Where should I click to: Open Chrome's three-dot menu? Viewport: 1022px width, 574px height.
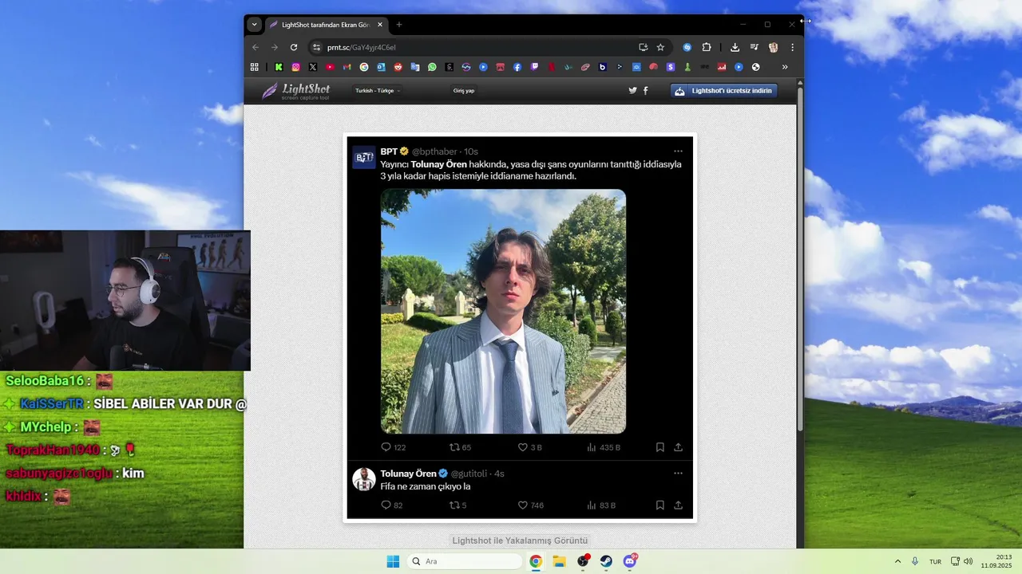coord(792,47)
